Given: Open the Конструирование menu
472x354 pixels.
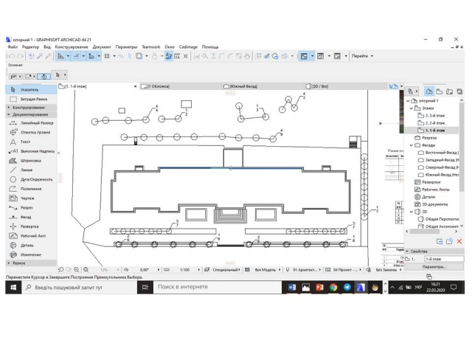Looking at the screenshot, I should (x=71, y=46).
